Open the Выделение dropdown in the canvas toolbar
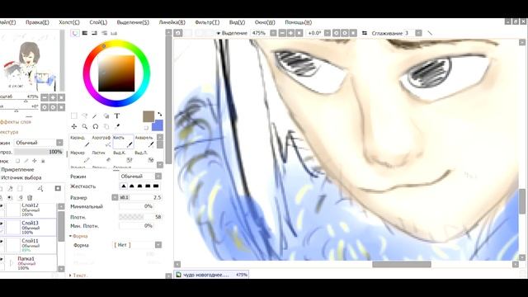Image resolution: width=528 pixels, height=297 pixels. pos(232,33)
